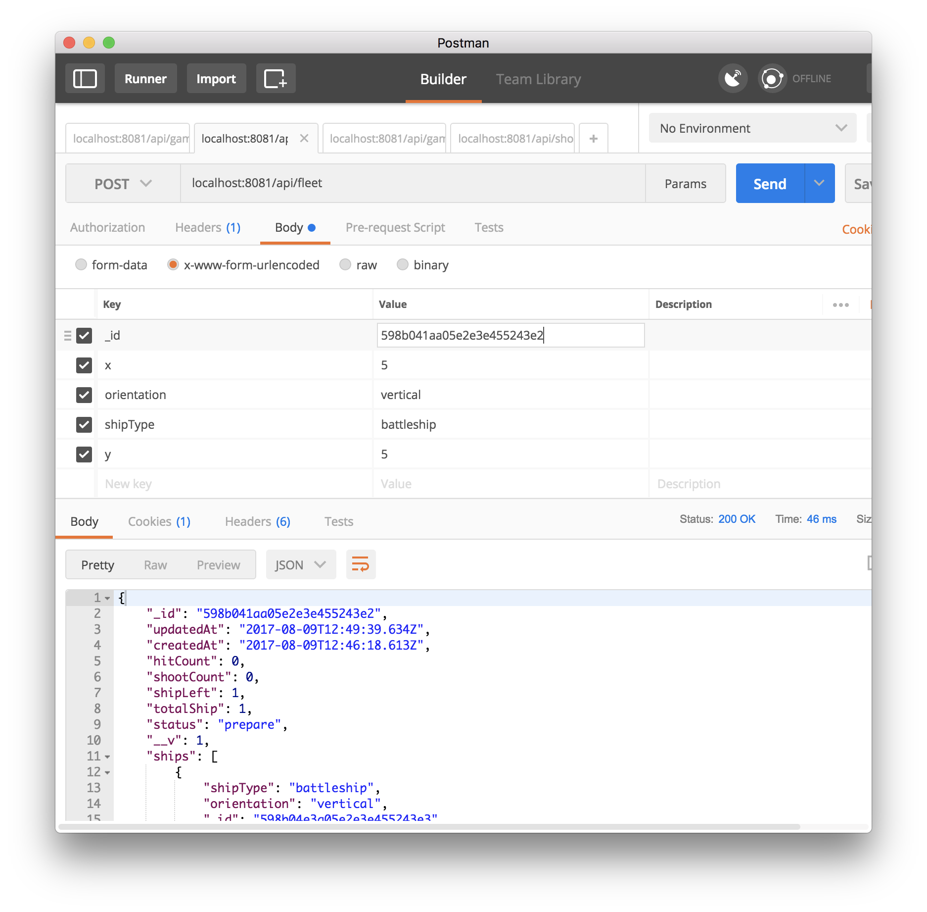The width and height of the screenshot is (927, 912).
Task: Close the active localhost:8081/ap tab
Action: tap(304, 138)
